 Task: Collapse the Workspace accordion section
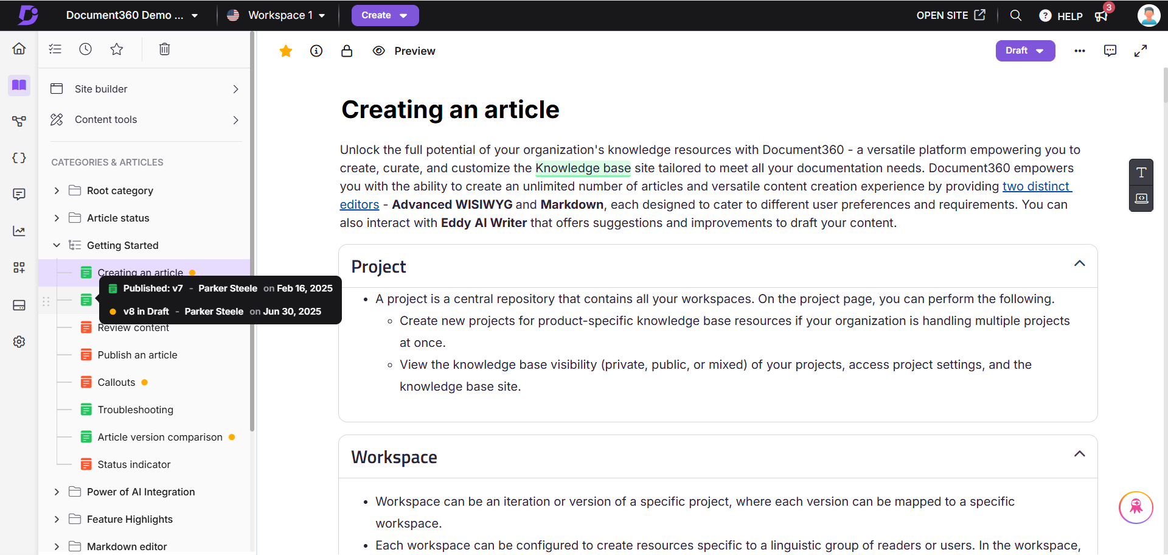coord(1080,454)
